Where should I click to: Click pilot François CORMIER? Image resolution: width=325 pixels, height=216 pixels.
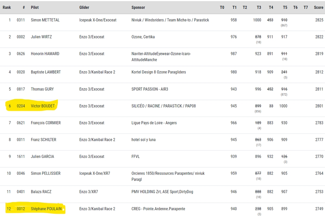point(45,123)
